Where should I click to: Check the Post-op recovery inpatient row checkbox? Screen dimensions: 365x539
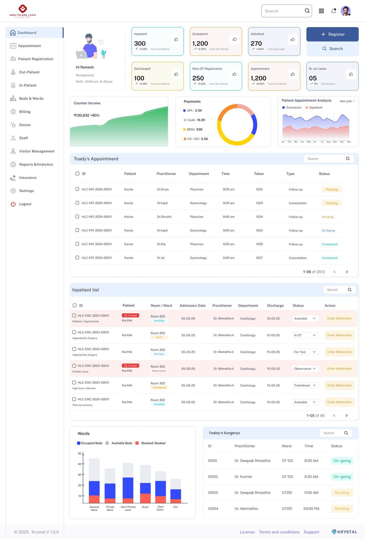(74, 399)
